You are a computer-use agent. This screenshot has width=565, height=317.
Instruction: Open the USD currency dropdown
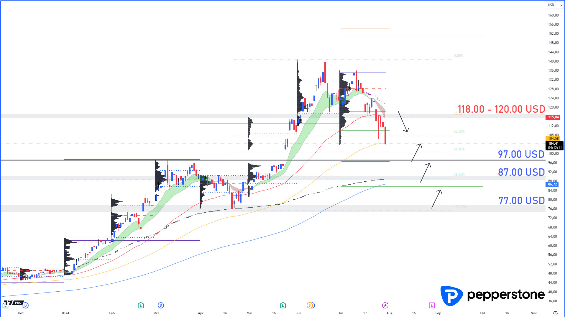(x=555, y=5)
